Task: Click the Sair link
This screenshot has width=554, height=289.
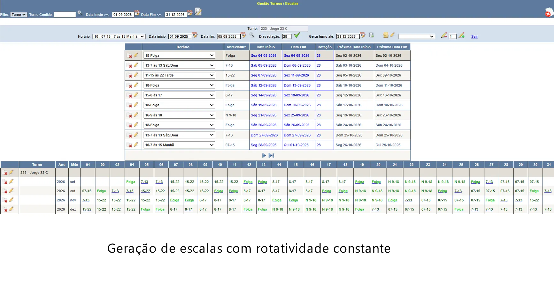Action: coord(474,37)
